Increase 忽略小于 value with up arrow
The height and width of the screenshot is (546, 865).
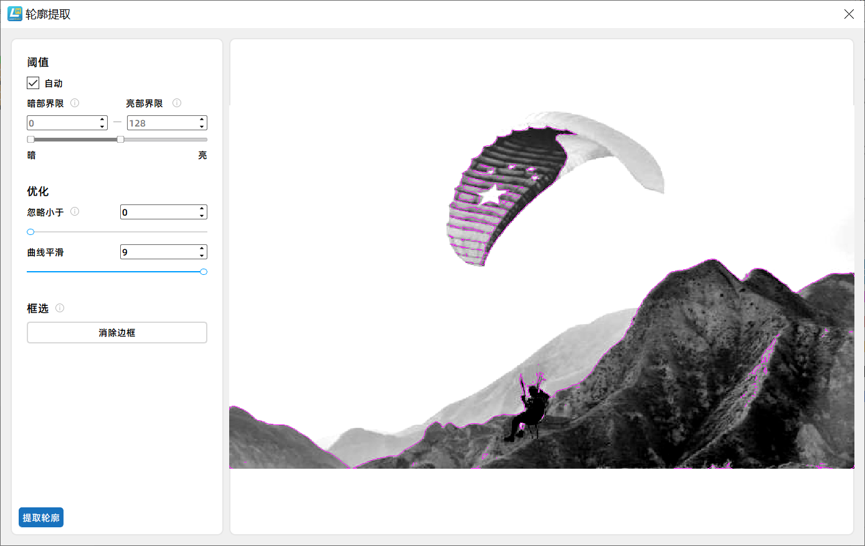tap(202, 208)
